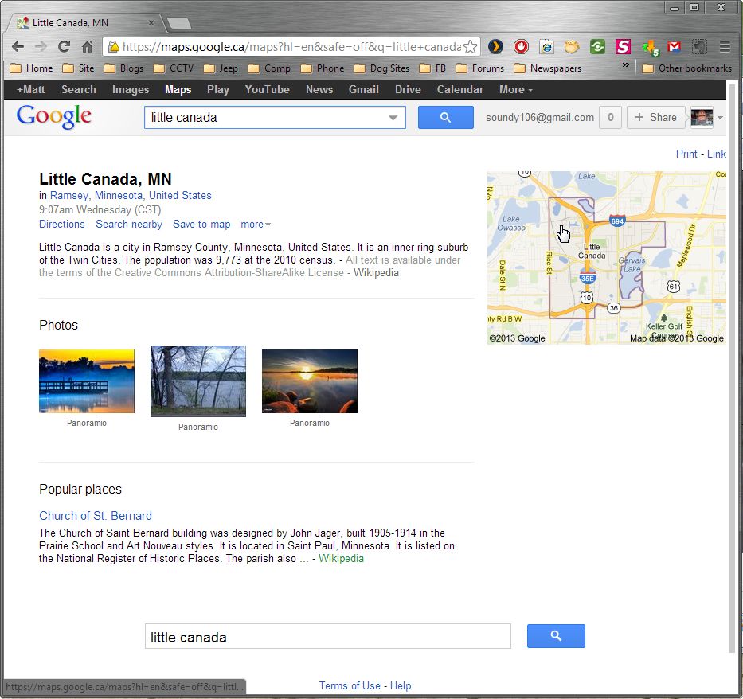Open the Help link in the footer
The image size is (743, 699).
[401, 685]
